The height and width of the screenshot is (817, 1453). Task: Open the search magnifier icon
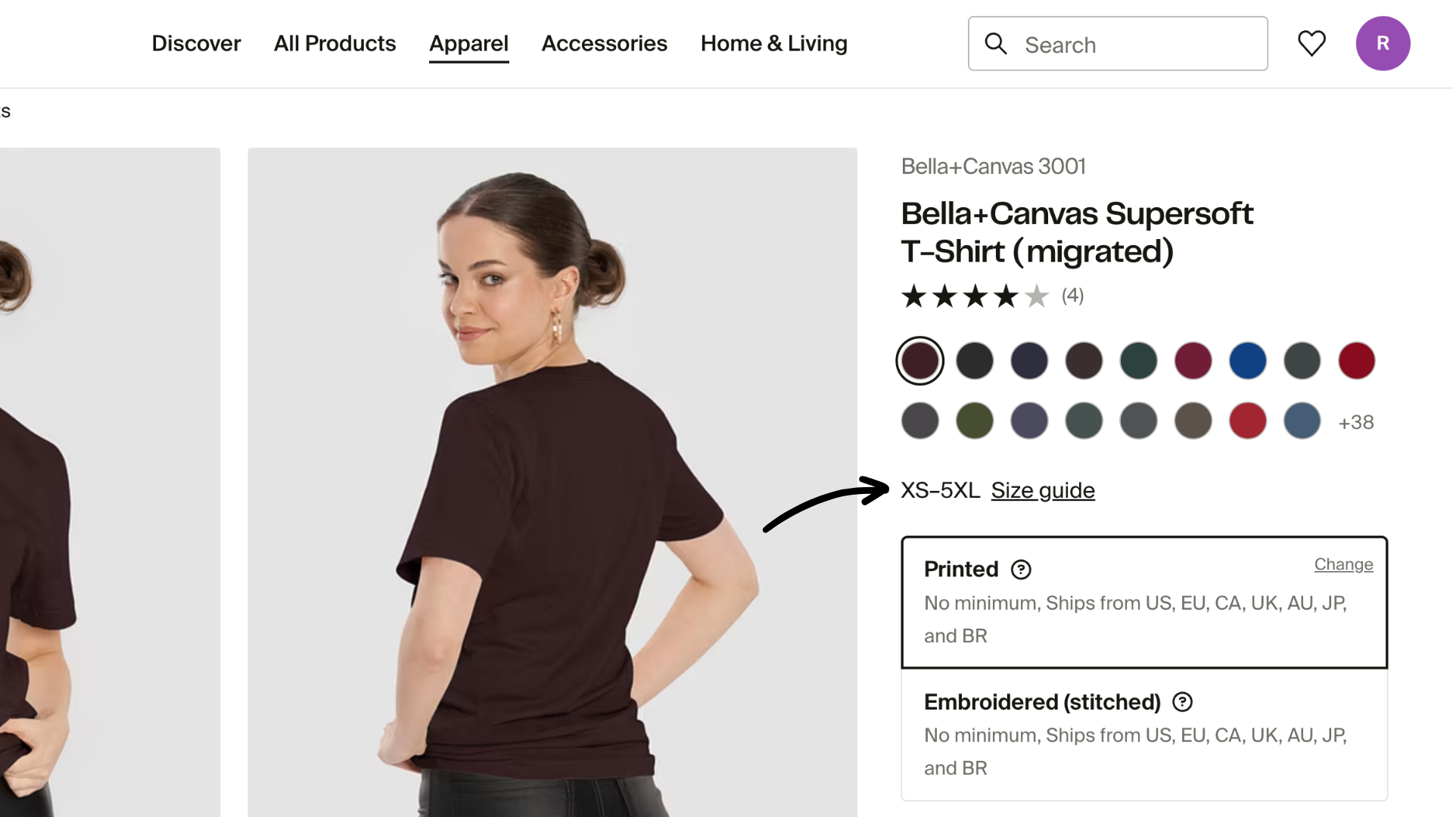996,44
